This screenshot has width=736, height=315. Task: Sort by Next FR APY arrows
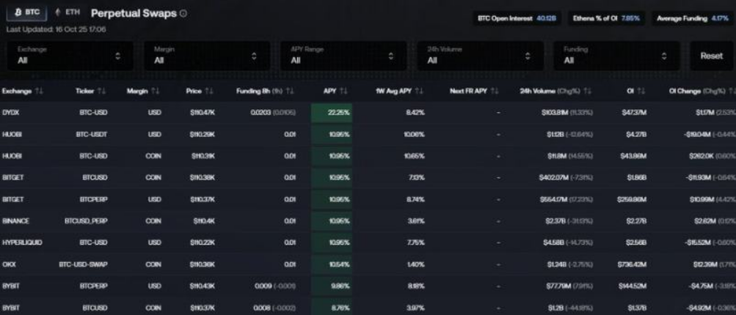pos(495,92)
